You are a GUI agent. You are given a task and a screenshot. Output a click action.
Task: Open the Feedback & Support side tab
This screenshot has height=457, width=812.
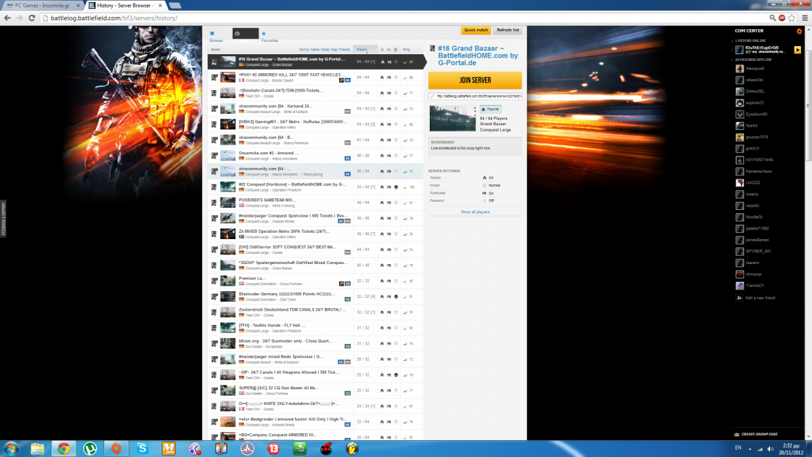(3, 218)
